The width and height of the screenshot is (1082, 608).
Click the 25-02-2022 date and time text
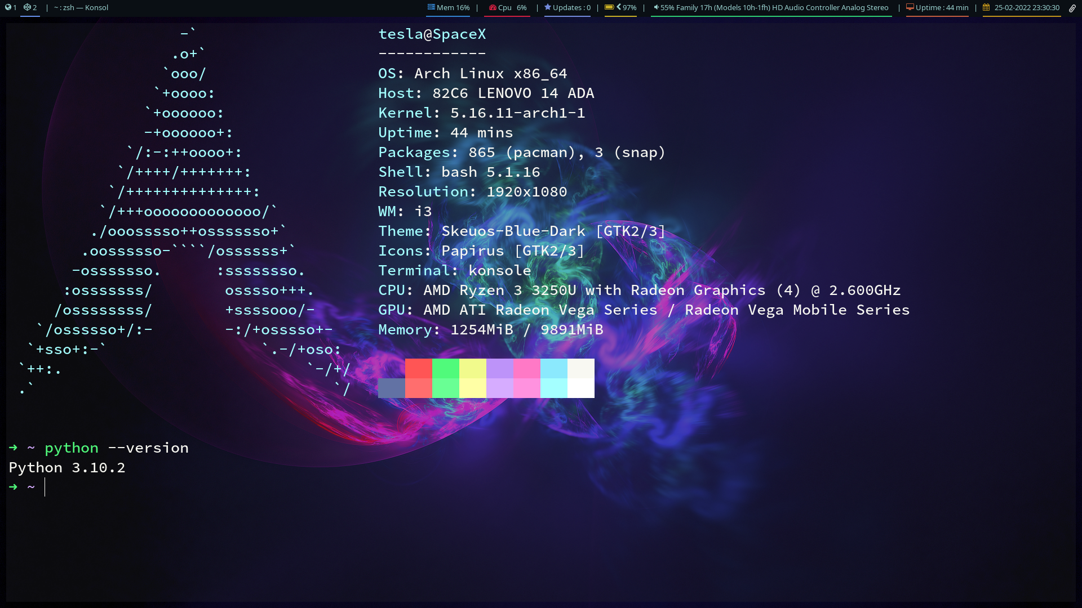point(1027,7)
